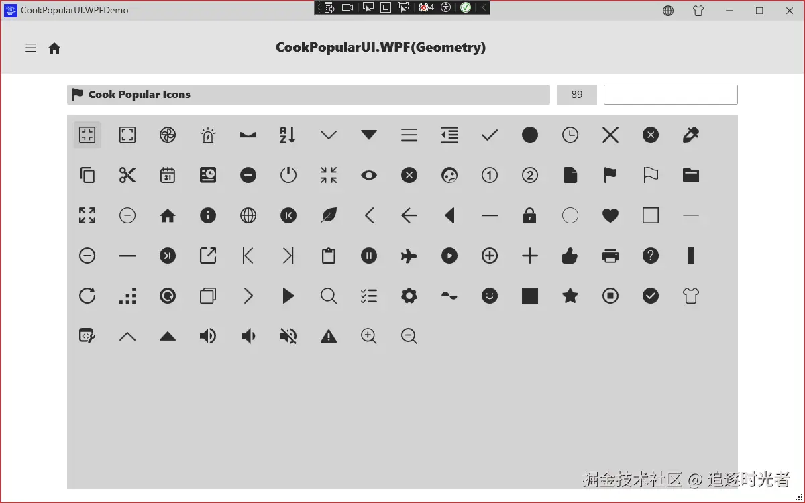Select the clipboard icon

tap(329, 256)
